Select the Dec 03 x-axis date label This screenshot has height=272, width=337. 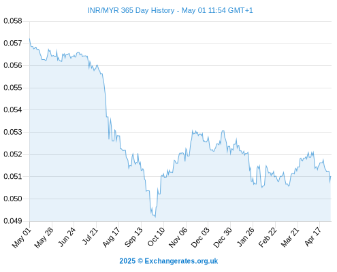coord(200,237)
